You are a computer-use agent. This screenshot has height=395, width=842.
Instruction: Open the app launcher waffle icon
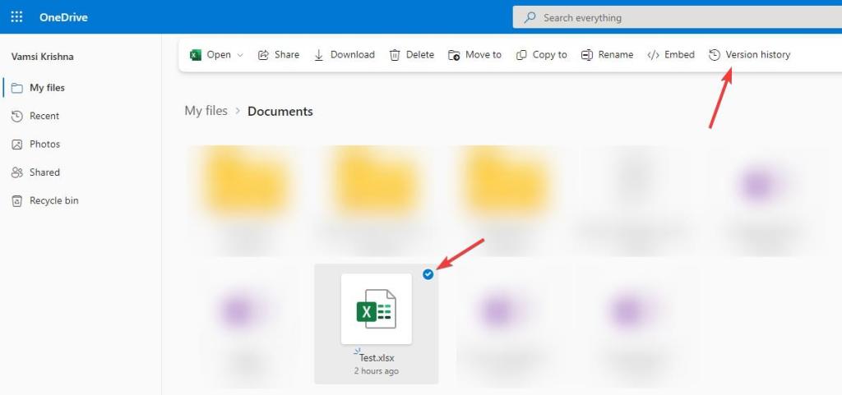pos(16,17)
